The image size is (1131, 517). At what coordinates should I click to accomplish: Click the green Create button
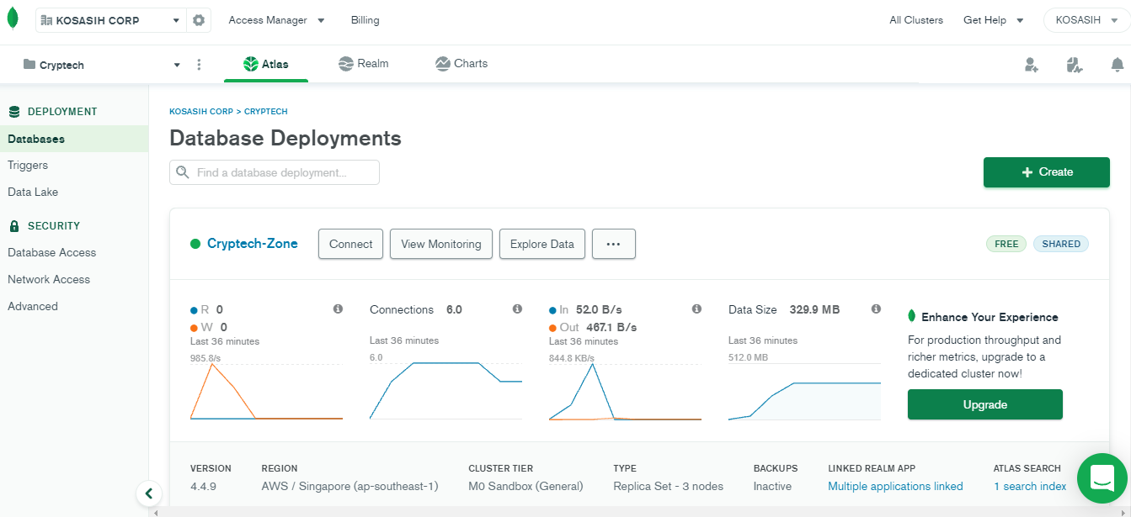(x=1047, y=172)
